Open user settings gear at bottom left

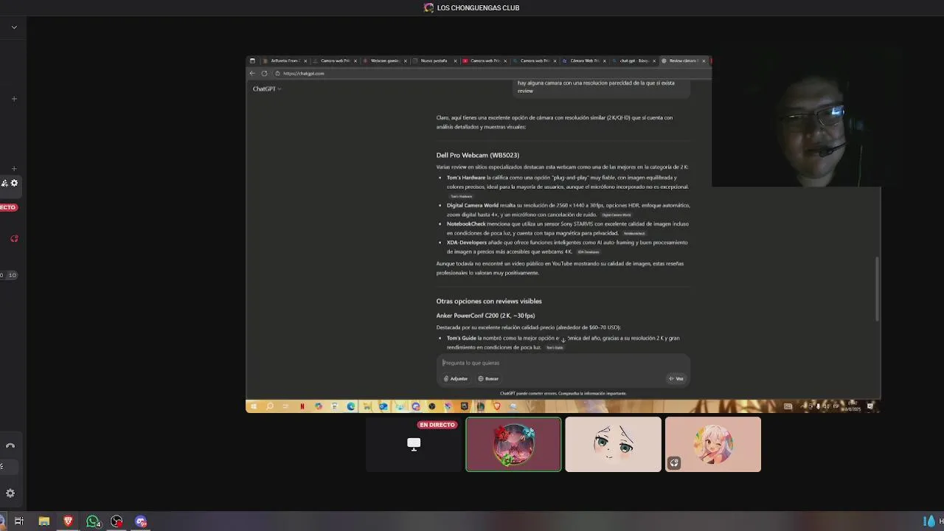click(x=10, y=493)
